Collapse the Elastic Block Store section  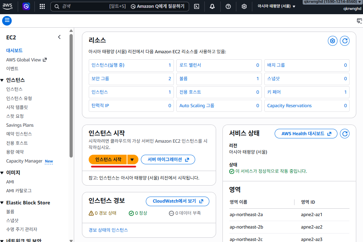(2, 203)
